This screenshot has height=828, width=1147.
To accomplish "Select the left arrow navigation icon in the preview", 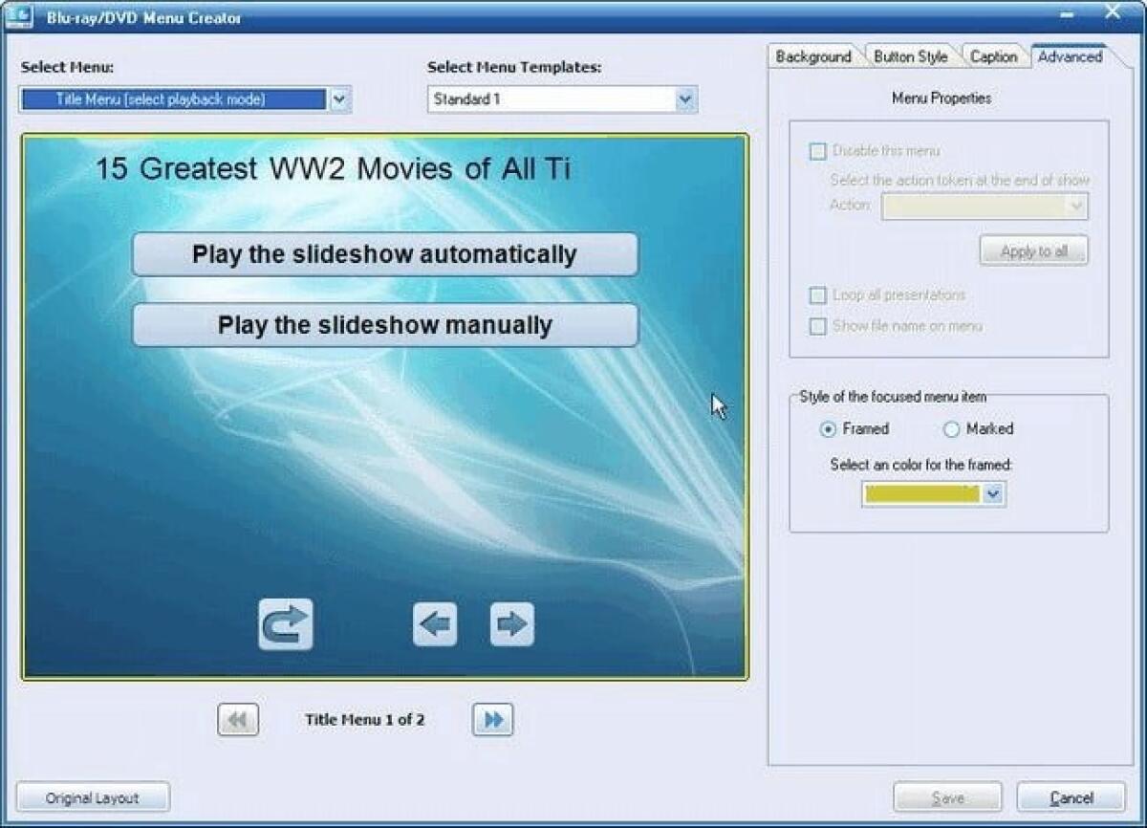I will [435, 623].
